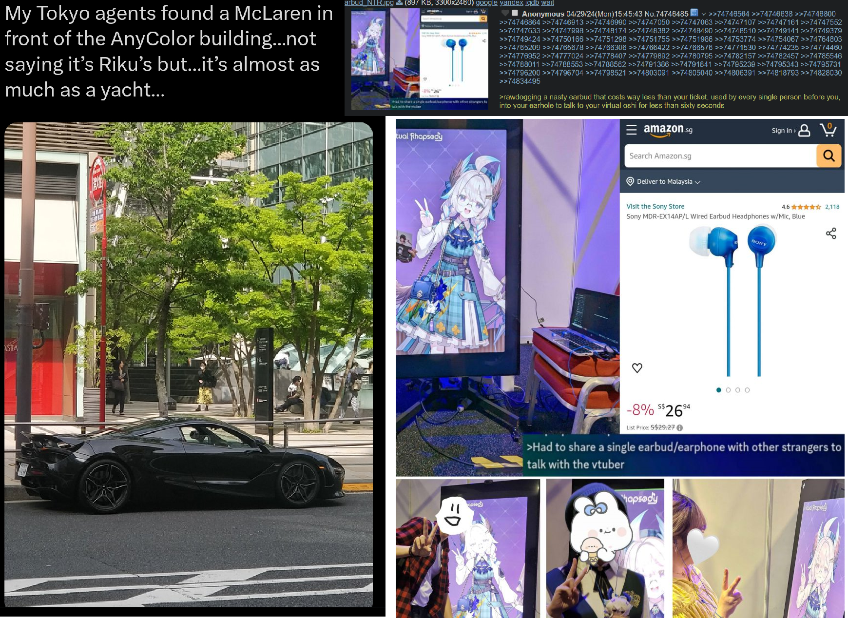Click the fan photo with smiley face sticker

click(x=468, y=548)
